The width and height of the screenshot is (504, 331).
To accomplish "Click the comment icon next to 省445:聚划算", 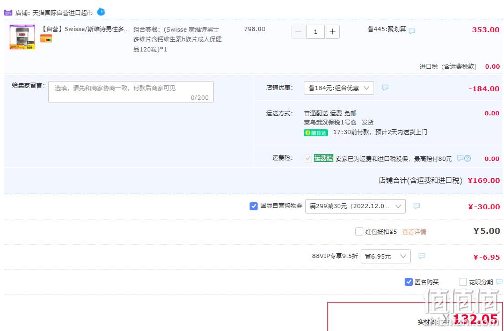I will click(x=412, y=31).
